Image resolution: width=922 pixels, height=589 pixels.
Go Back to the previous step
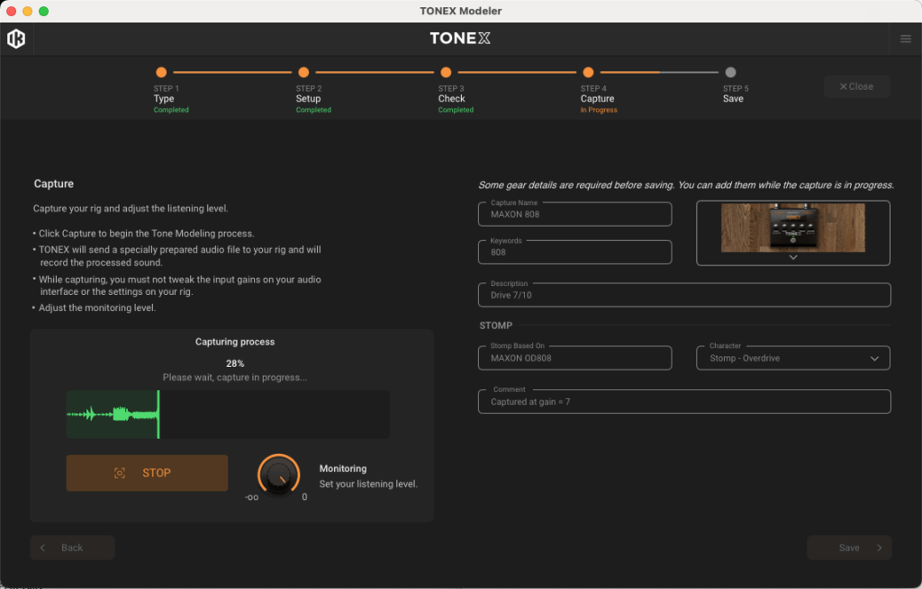click(x=72, y=548)
